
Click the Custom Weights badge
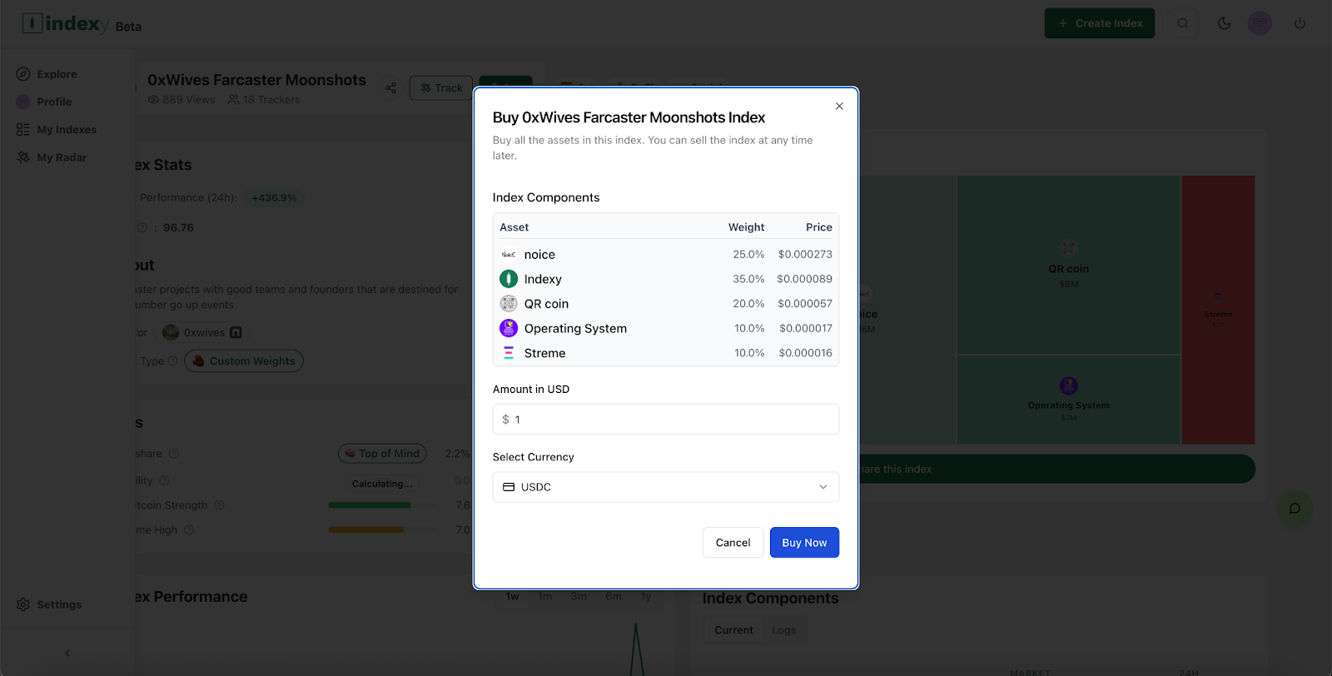click(x=244, y=361)
